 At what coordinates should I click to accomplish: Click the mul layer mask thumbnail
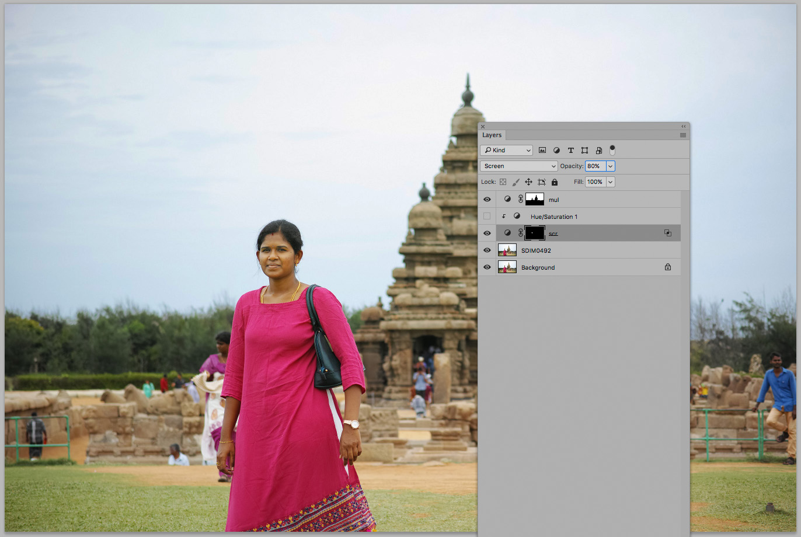point(534,199)
